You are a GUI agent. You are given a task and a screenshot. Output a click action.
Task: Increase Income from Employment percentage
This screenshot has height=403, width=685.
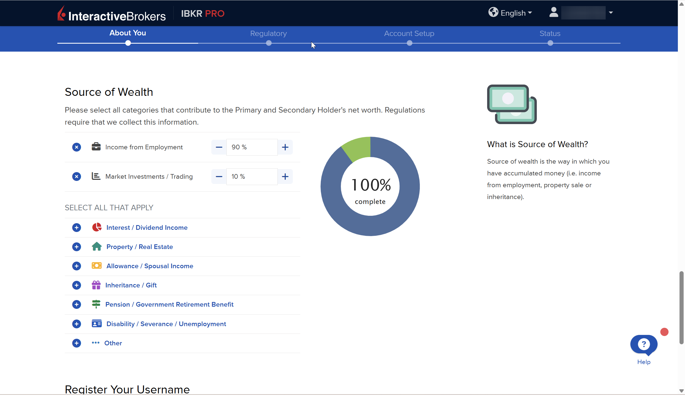(x=285, y=147)
